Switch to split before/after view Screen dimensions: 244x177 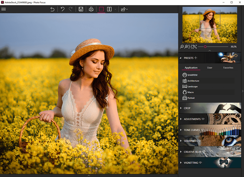pyautogui.click(x=109, y=9)
